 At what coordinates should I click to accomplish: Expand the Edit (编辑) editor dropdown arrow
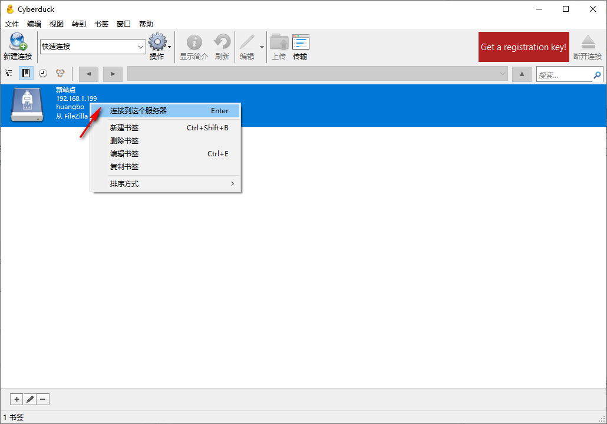coord(262,47)
